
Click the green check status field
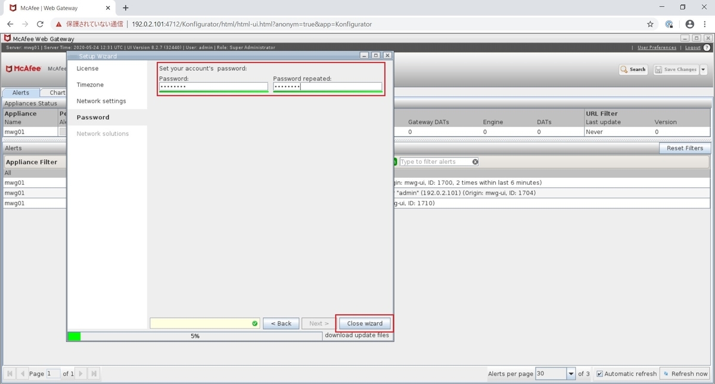click(205, 323)
